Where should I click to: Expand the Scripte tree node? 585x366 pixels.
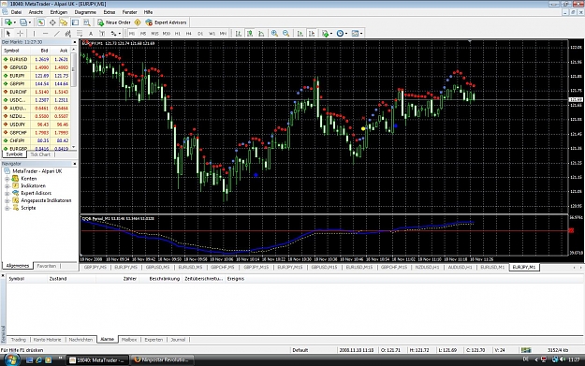(7, 208)
